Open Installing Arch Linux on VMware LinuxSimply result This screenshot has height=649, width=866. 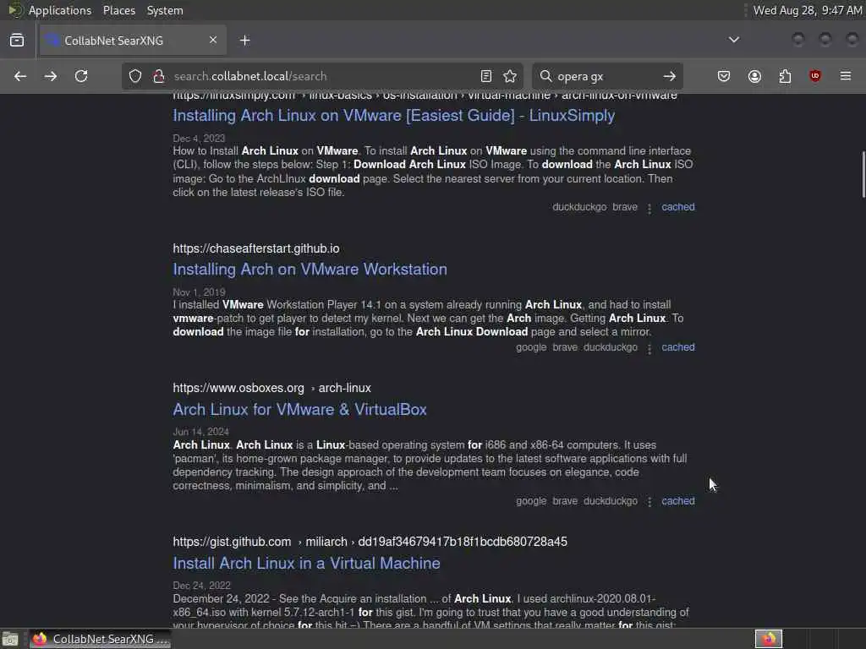coord(394,115)
